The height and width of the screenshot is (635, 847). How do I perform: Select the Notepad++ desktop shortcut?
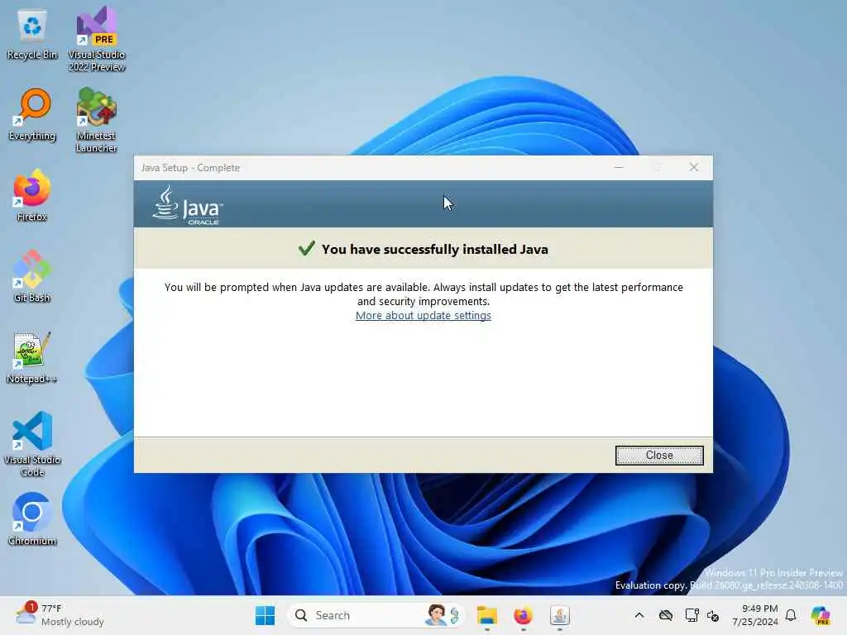[x=32, y=357]
